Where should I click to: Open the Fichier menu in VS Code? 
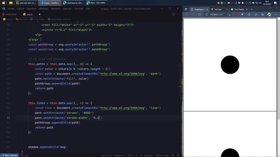pos(11,9)
